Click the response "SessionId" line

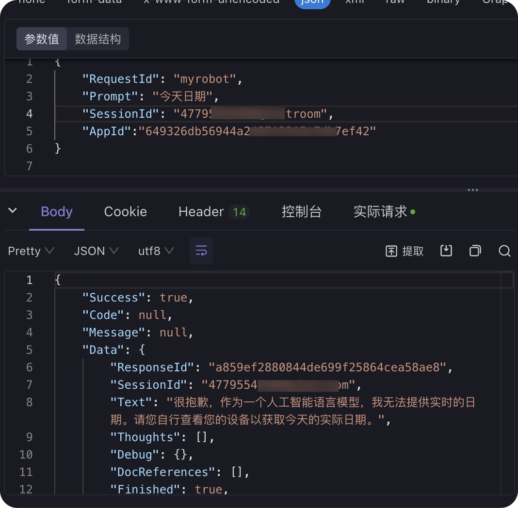point(236,385)
